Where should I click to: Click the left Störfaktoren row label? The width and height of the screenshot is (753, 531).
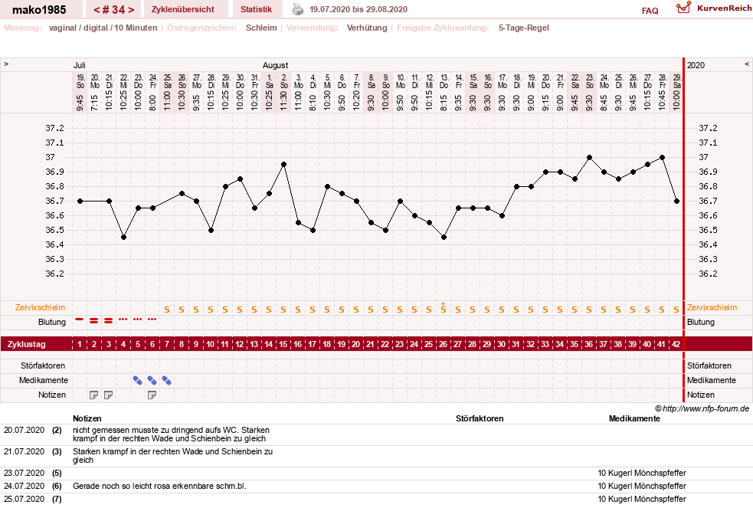43,365
